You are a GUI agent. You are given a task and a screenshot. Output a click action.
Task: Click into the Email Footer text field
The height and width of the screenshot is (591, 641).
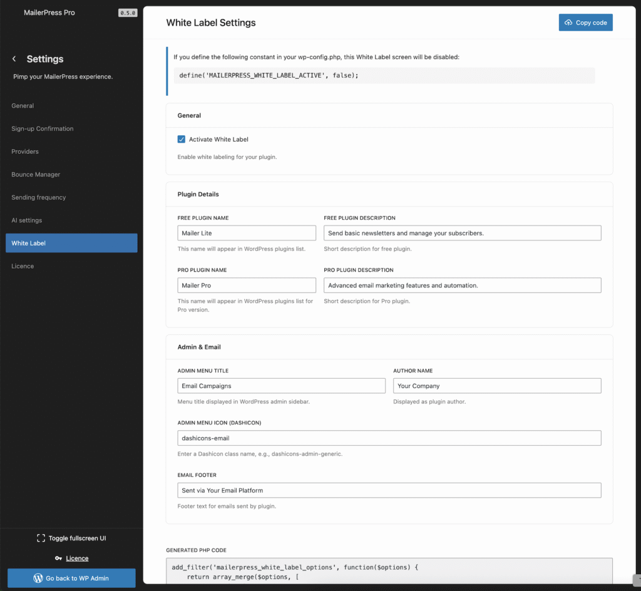pyautogui.click(x=389, y=490)
